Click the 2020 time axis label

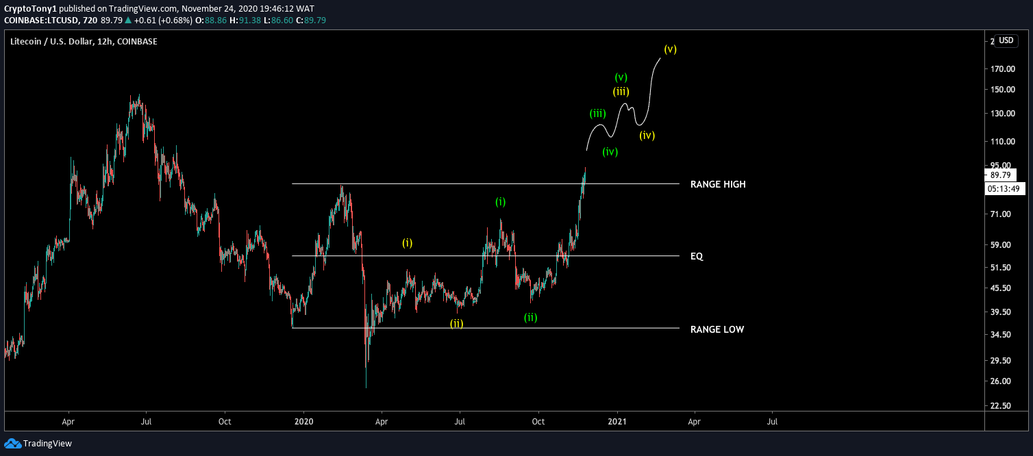click(303, 422)
